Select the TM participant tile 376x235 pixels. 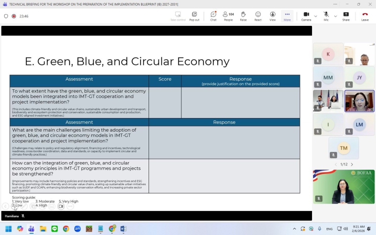tap(344, 148)
